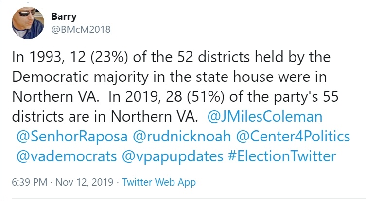
Task: Click the words "Democratic majority" in the tweet
Action: pyautogui.click(x=80, y=77)
